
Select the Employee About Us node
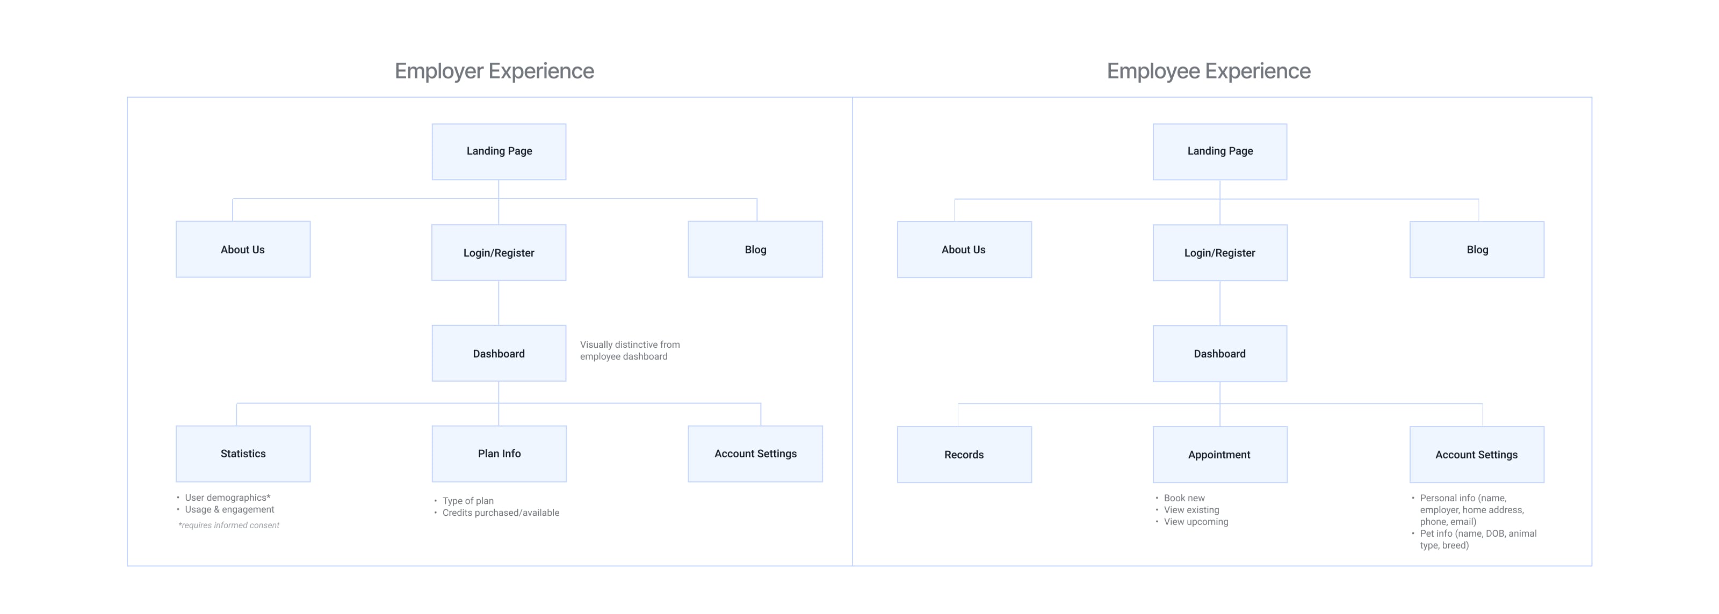coord(964,250)
